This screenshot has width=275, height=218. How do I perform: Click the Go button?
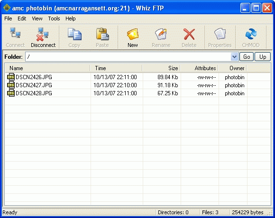(247, 57)
